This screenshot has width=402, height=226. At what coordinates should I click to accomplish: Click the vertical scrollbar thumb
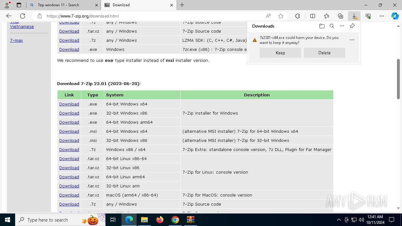(x=398, y=79)
